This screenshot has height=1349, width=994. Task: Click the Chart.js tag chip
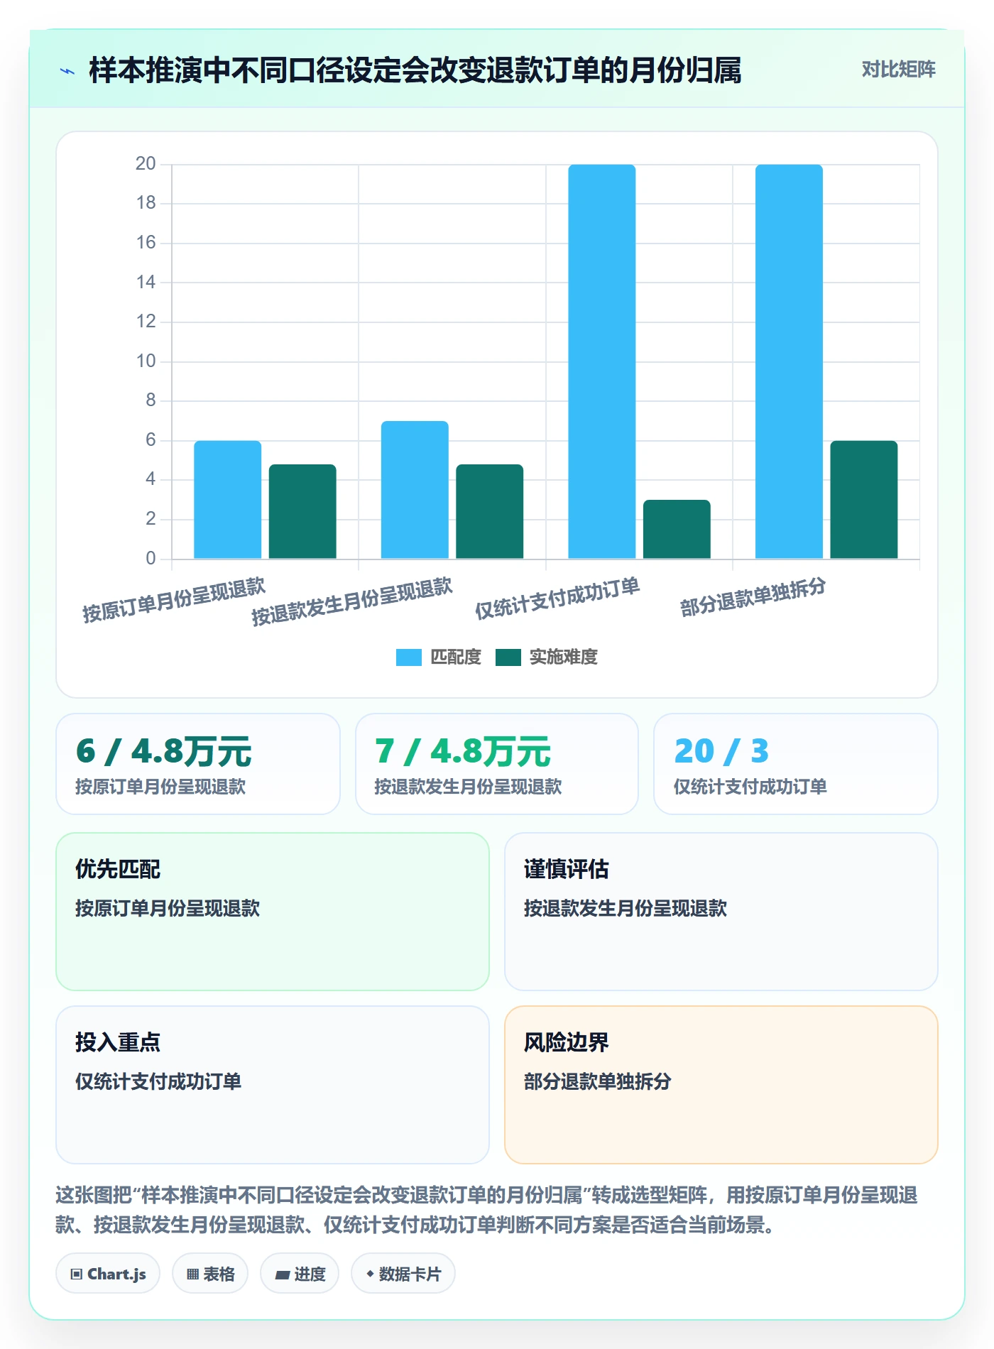[x=108, y=1274]
